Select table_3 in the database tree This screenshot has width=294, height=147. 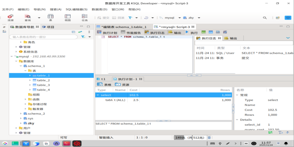43,85
